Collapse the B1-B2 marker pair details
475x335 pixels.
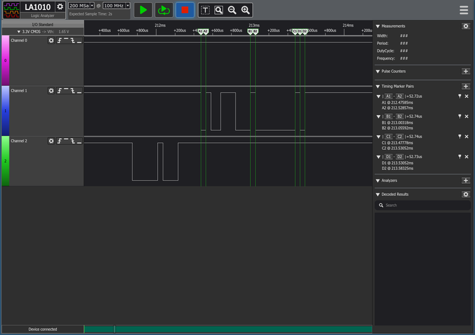(378, 116)
